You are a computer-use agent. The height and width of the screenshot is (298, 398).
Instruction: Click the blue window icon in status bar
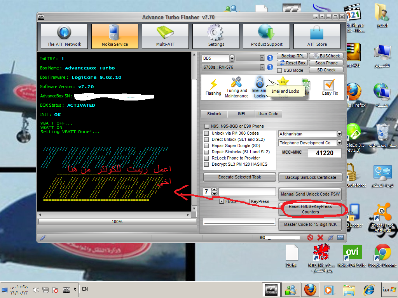(x=340, y=237)
